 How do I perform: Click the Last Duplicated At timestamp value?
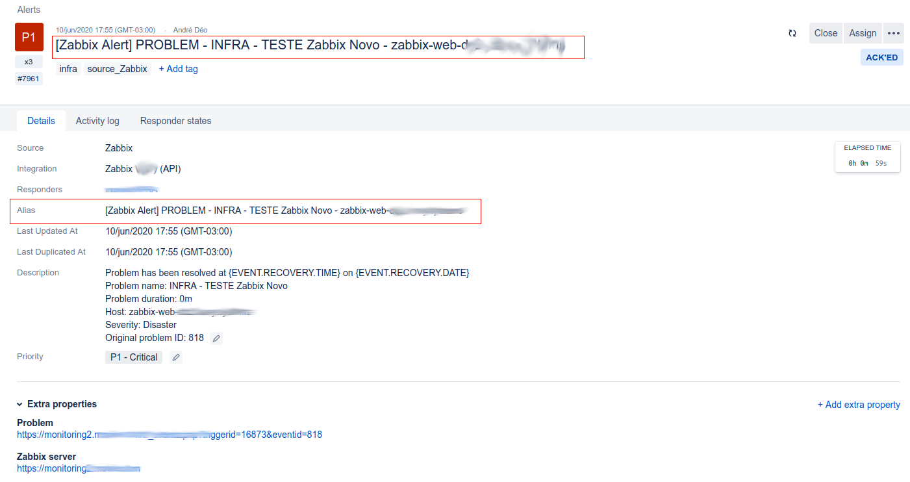click(x=169, y=252)
